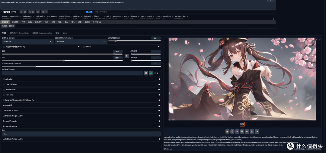Click the 图生图 button

point(12,26)
